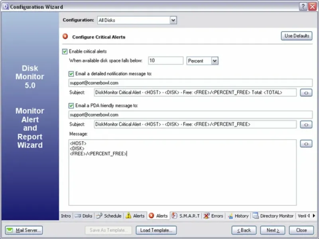The width and height of the screenshot is (319, 239).
Task: Open the Percent unit dropdown
Action: coord(215,61)
